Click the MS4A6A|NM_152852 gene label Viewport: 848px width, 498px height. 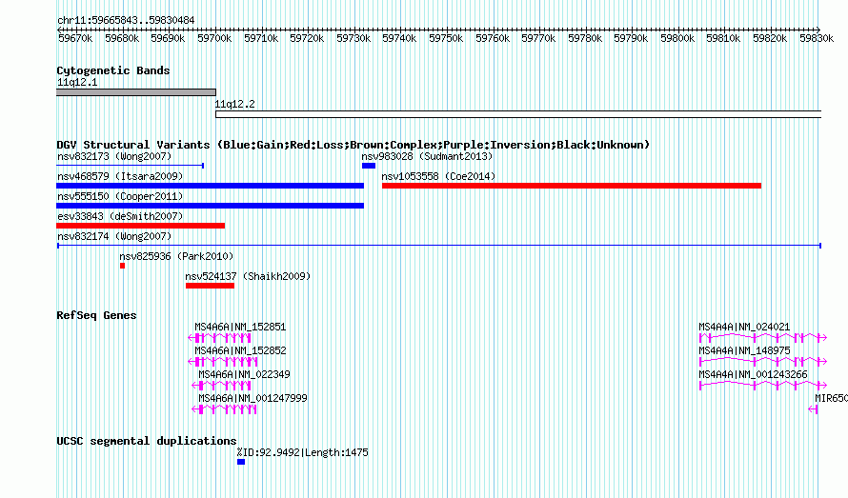240,351
